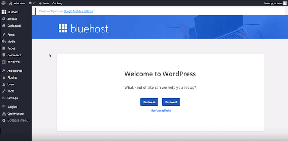Click the Collapse menu arrow icon
The image size is (288, 141).
click(x=4, y=121)
